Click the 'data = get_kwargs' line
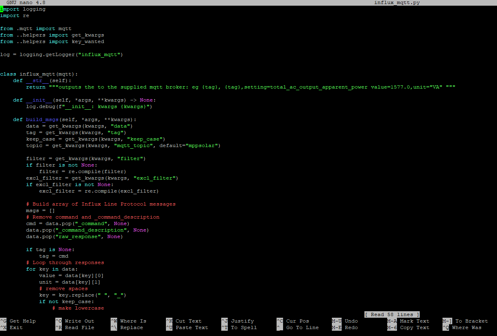The image size is (497, 336). (80, 126)
